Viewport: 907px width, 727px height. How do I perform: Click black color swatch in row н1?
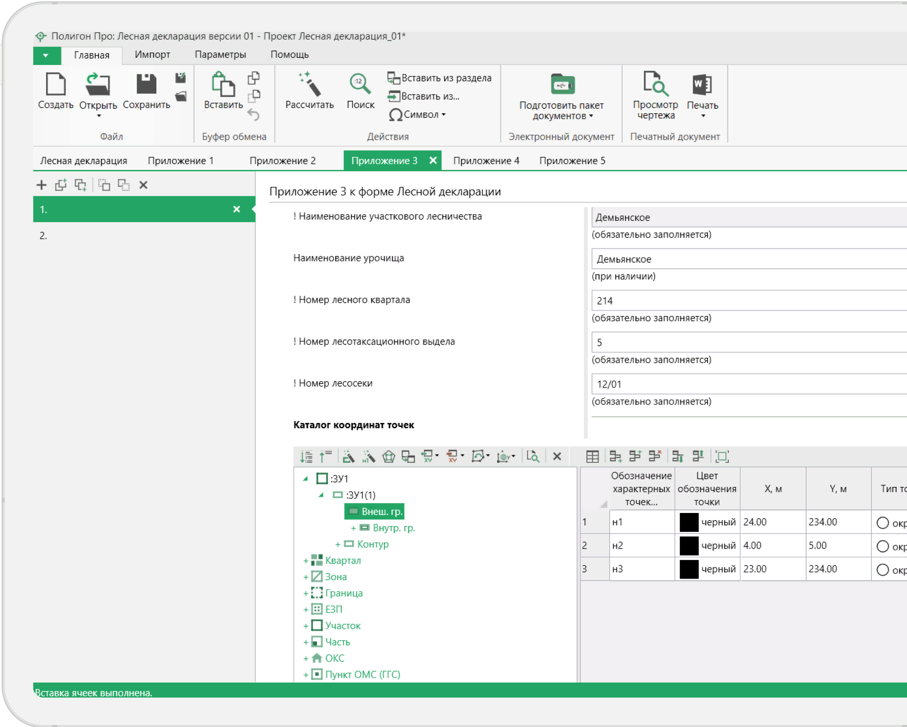click(x=689, y=522)
